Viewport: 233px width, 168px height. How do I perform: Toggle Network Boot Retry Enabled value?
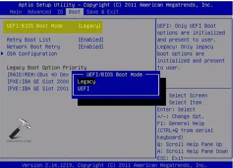pyautogui.click(x=91, y=47)
